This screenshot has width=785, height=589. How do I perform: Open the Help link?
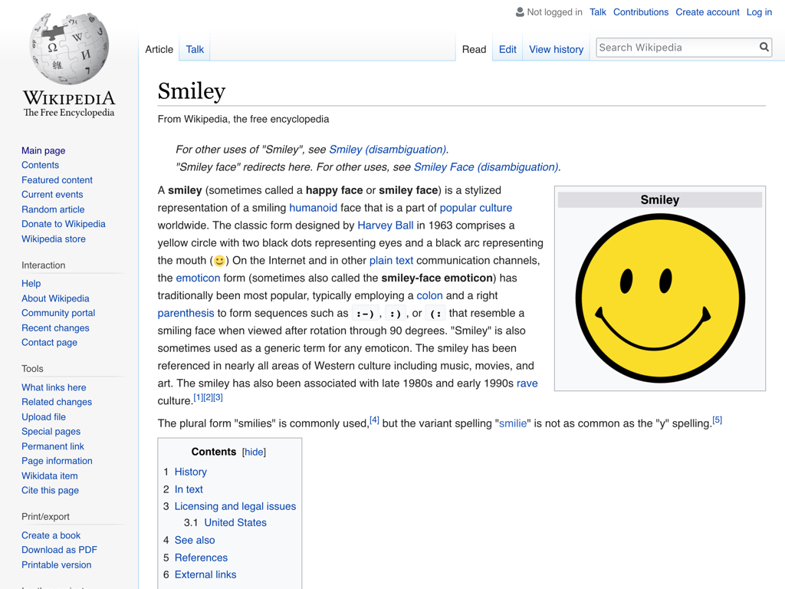(31, 284)
